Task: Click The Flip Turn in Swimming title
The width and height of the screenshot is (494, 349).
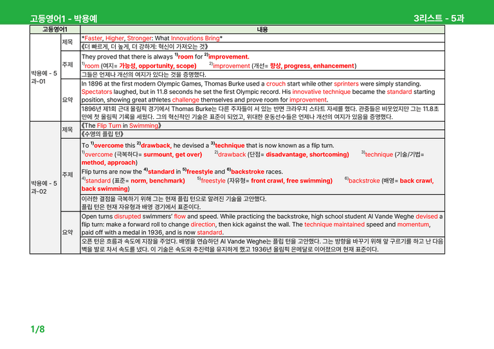Action: point(122,125)
